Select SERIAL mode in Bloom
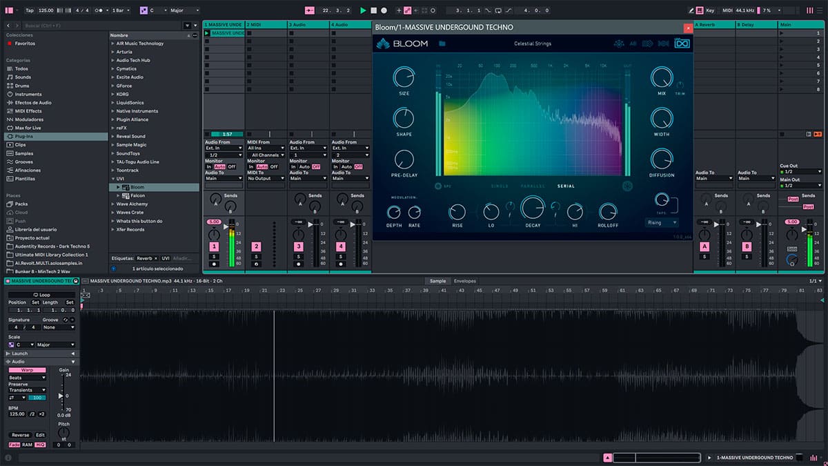This screenshot has width=828, height=466. pos(566,186)
